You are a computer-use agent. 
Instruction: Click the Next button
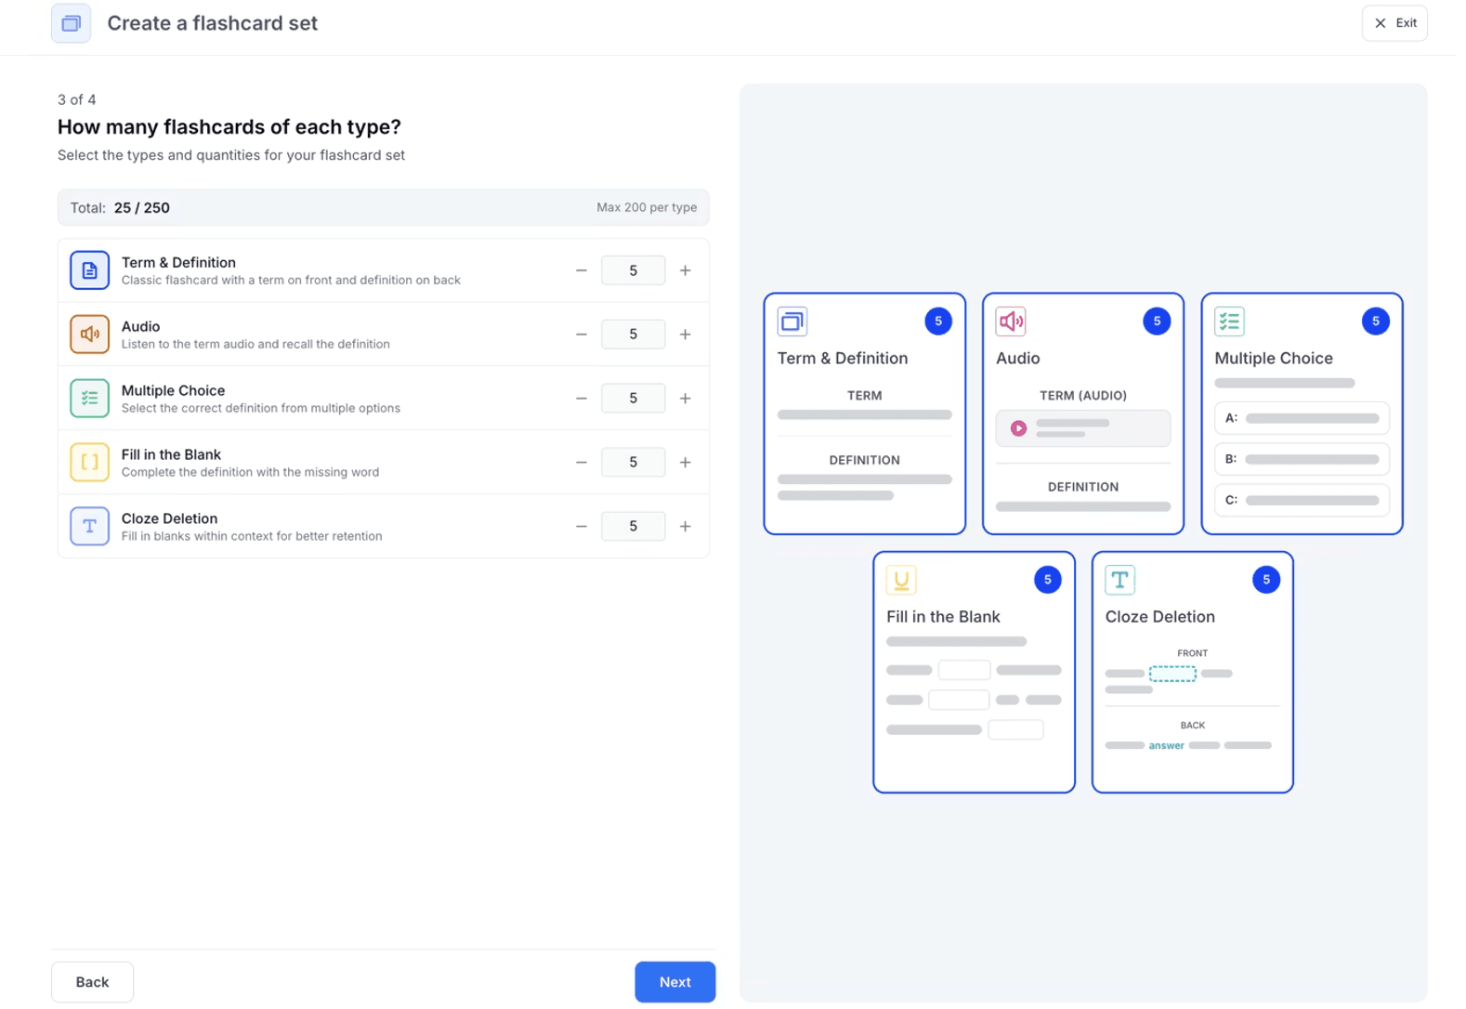(x=674, y=982)
